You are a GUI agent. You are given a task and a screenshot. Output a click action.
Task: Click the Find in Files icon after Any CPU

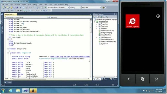click(x=103, y=8)
